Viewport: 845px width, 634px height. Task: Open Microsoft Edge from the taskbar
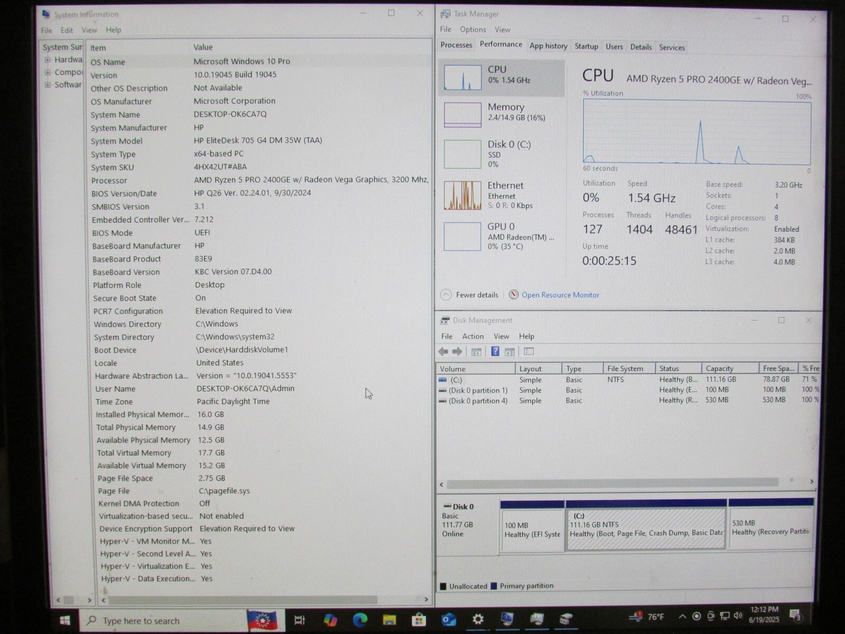[360, 620]
